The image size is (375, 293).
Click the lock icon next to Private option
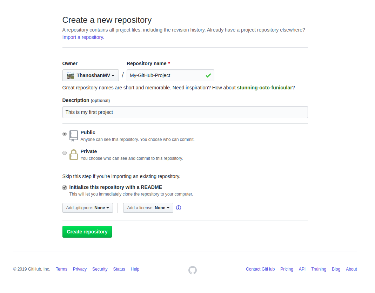tap(74, 154)
